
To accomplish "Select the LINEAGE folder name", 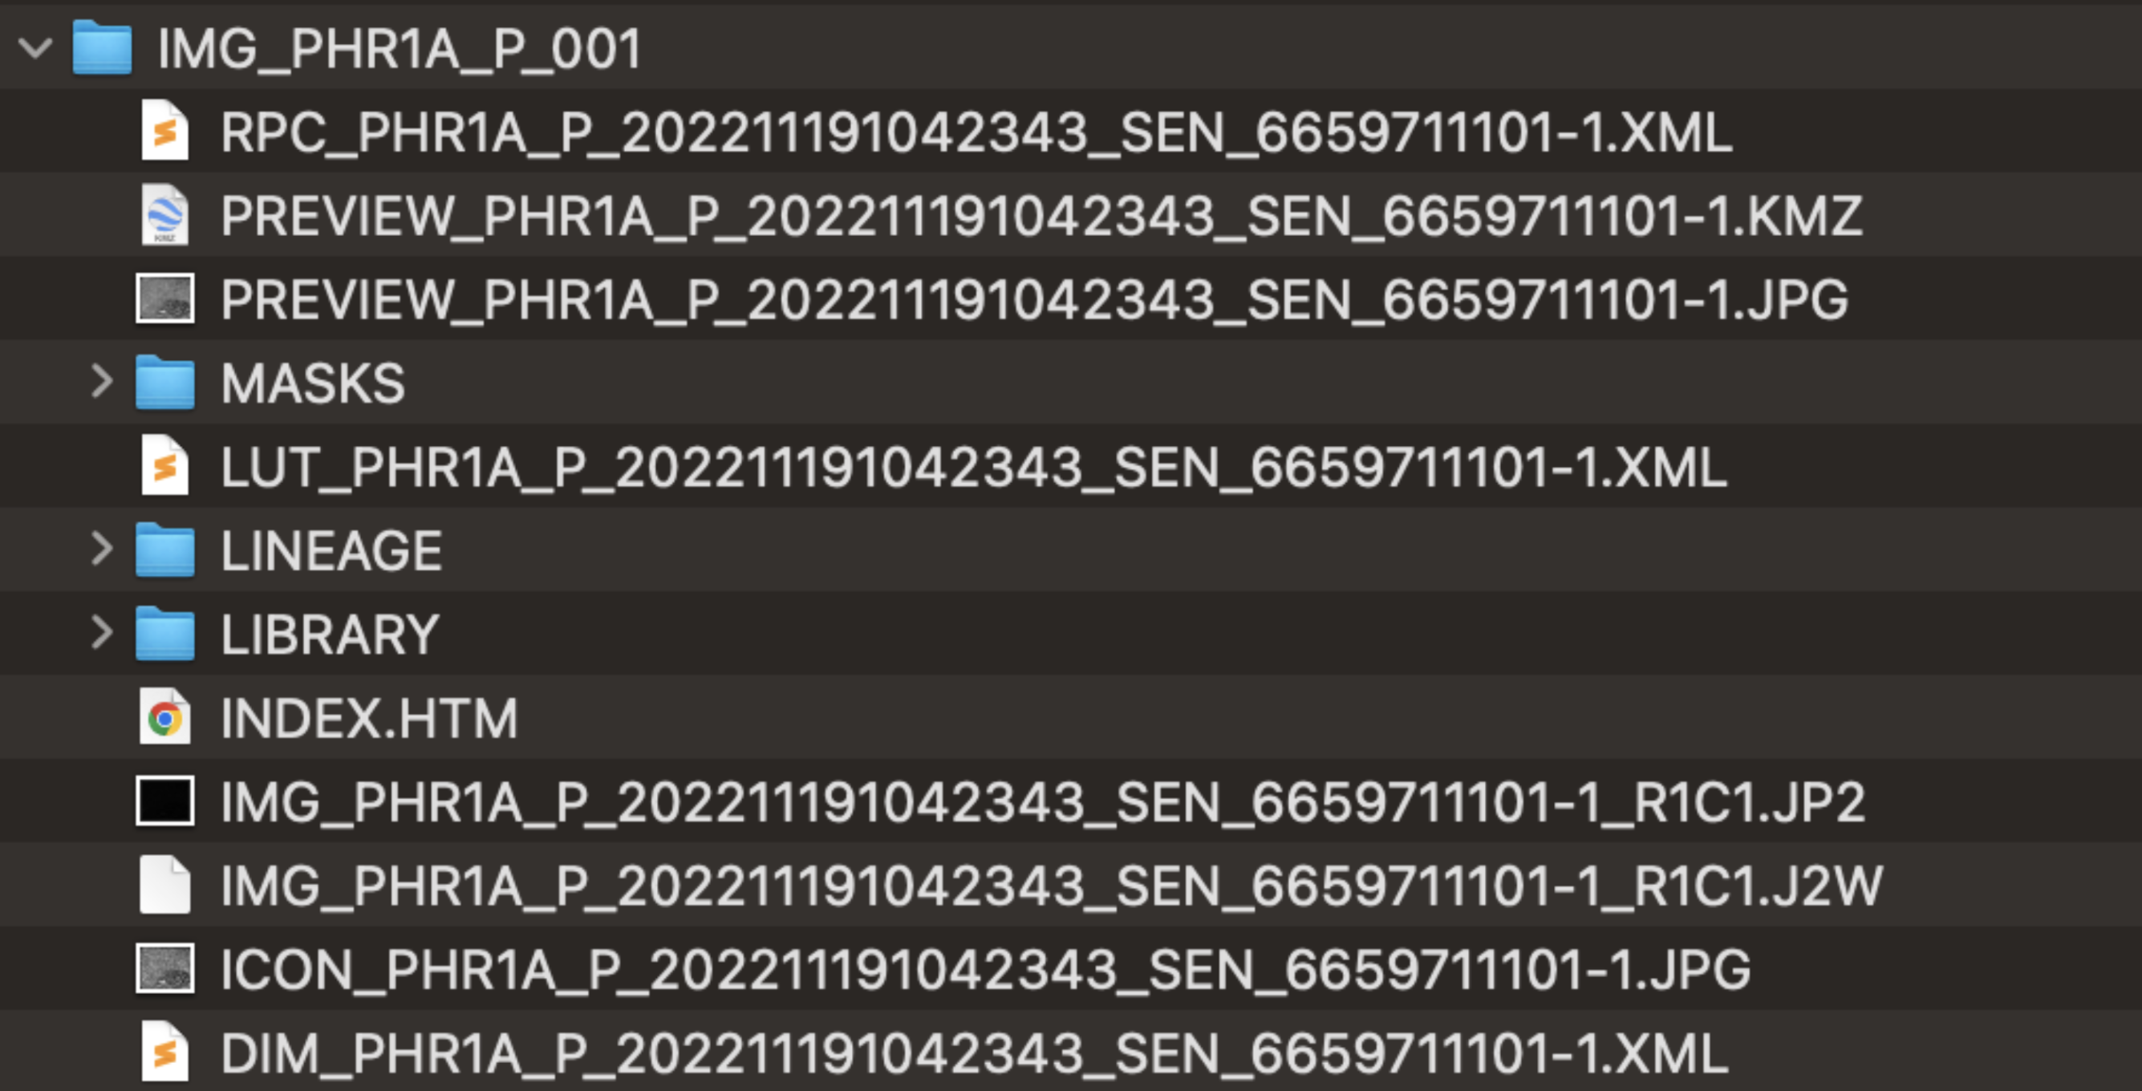I will point(331,550).
